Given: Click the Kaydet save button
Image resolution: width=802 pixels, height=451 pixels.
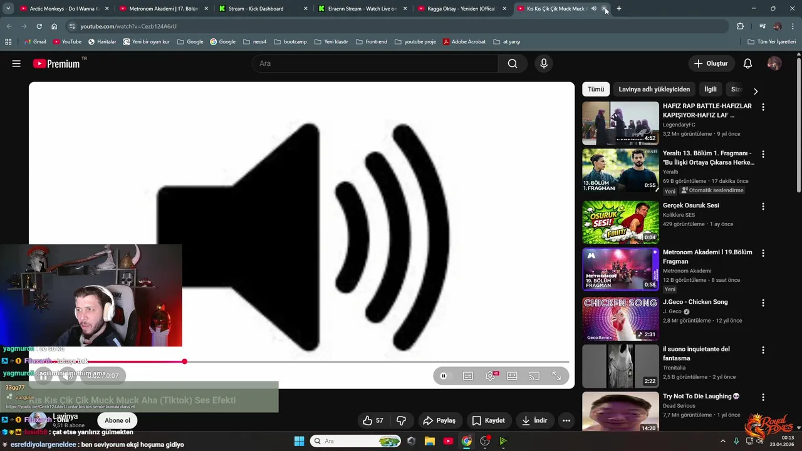Looking at the screenshot, I should 488,420.
